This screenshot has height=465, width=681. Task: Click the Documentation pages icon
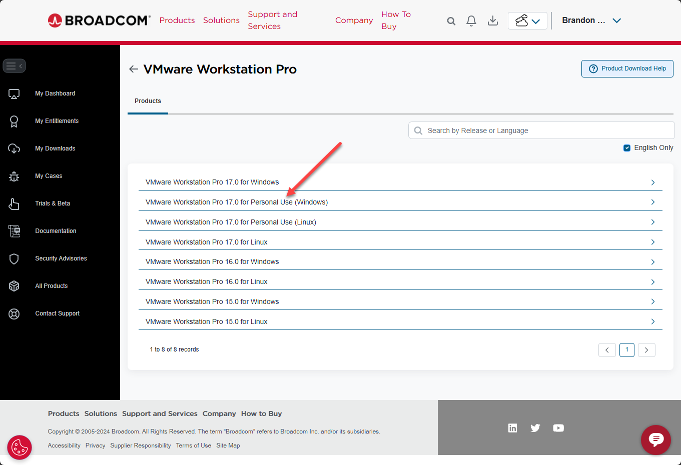coord(14,231)
